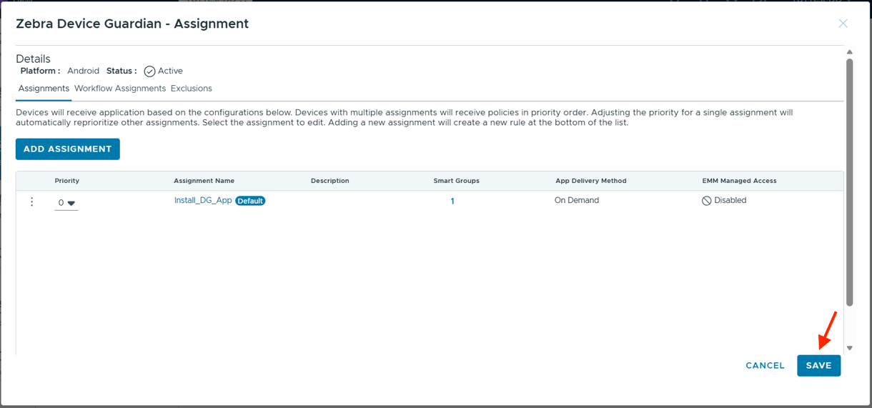Open the Install_DG_App assignment link
Image resolution: width=872 pixels, height=408 pixels.
click(203, 201)
